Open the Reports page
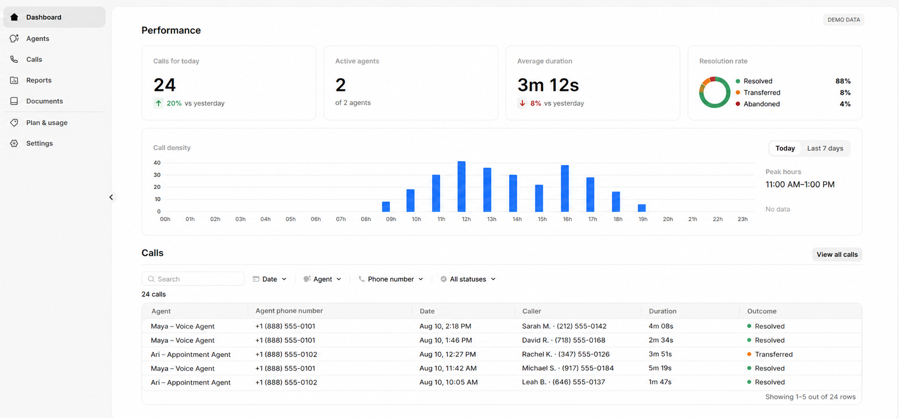899x418 pixels. pyautogui.click(x=54, y=81)
